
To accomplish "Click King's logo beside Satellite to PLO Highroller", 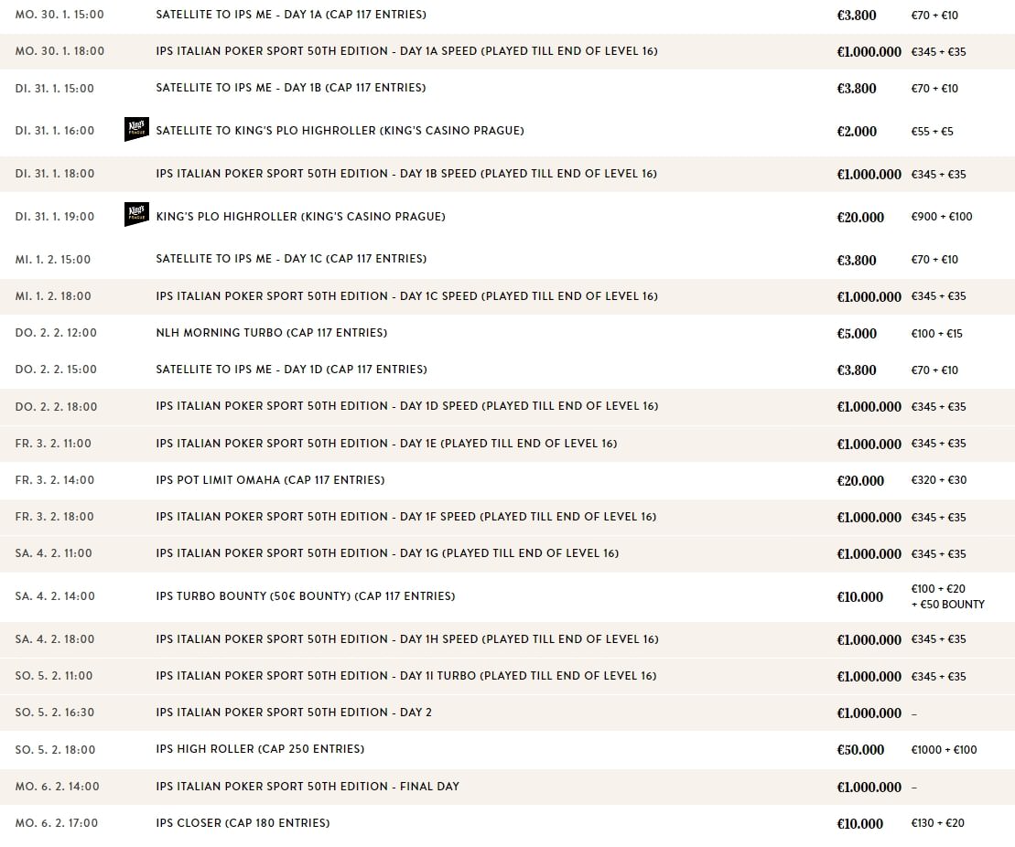I will point(135,130).
